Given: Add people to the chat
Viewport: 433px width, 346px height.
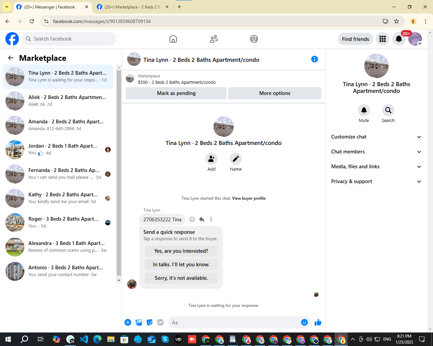Looking at the screenshot, I should click(x=211, y=159).
